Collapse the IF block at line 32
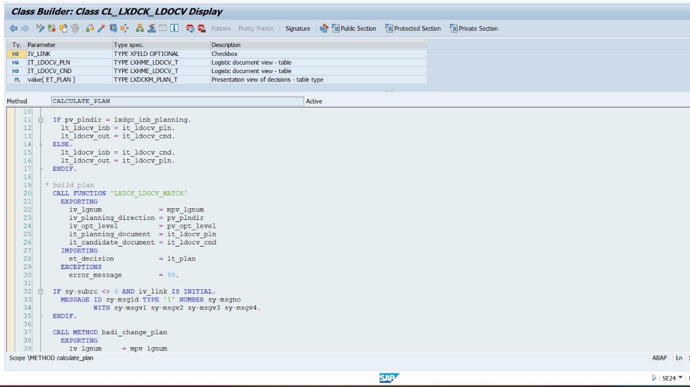 click(x=40, y=291)
